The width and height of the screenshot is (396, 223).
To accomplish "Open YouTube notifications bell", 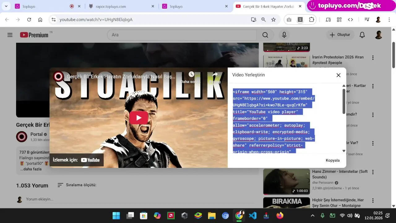I will pyautogui.click(x=362, y=35).
